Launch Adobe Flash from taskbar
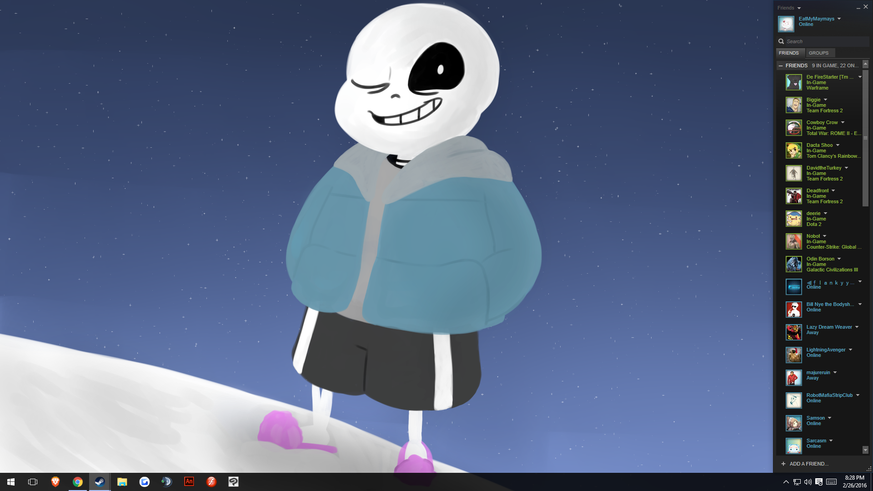The height and width of the screenshot is (491, 873). pos(211,481)
